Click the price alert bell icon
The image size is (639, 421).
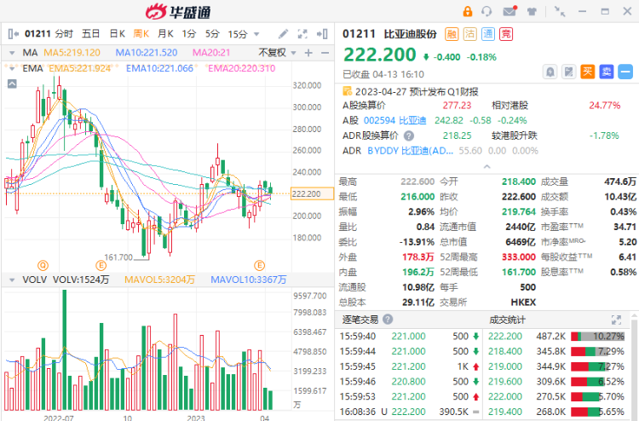pos(550,72)
